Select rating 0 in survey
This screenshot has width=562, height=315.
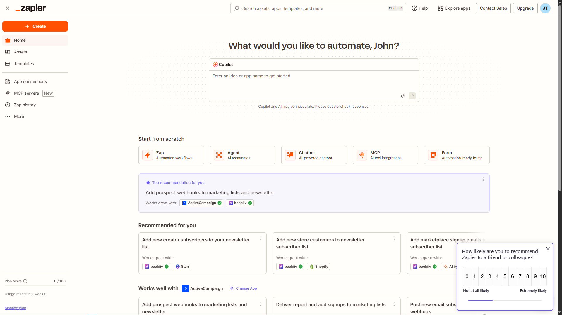[x=467, y=276]
